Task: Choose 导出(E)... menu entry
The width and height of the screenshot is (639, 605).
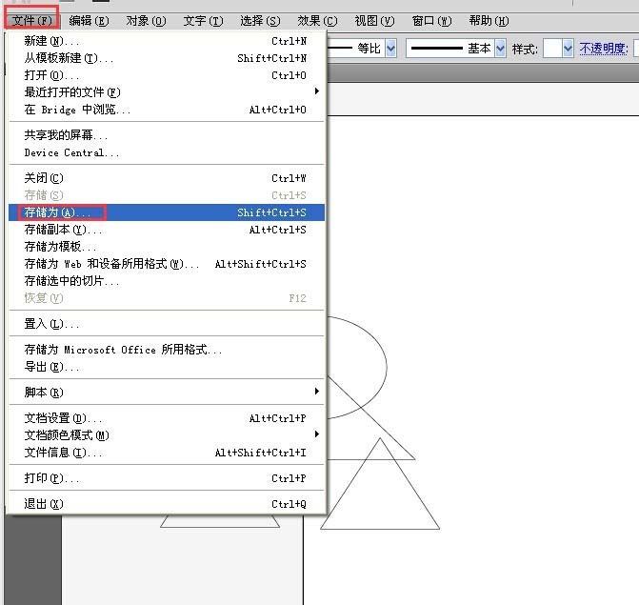Action: [x=167, y=367]
